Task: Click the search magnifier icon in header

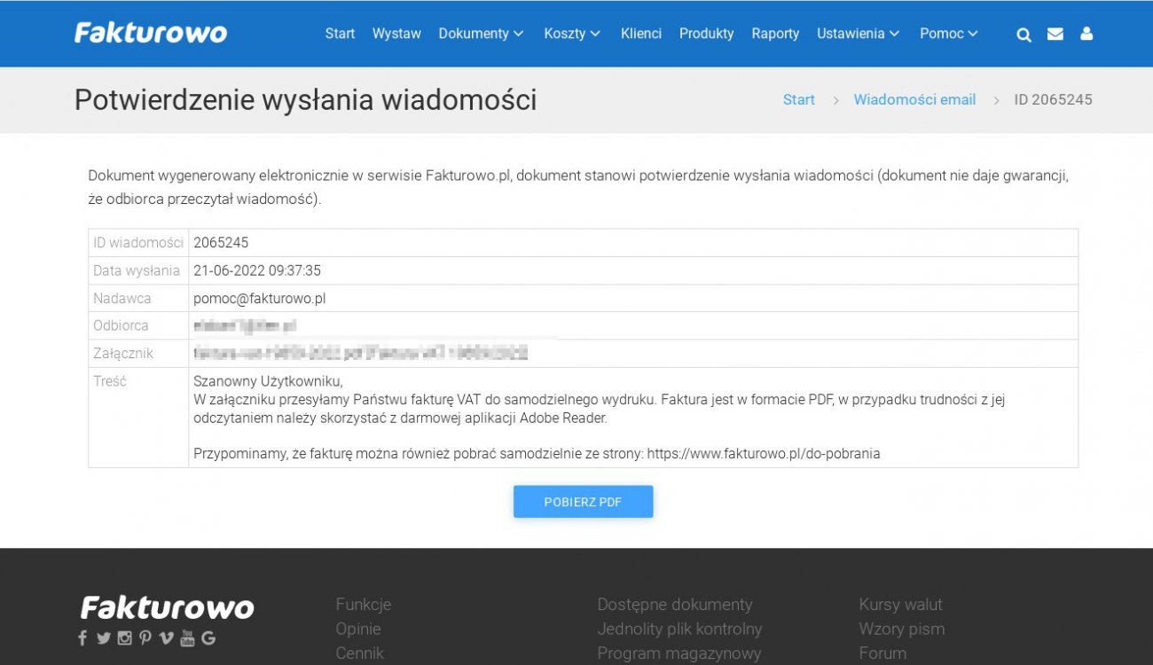Action: [x=1024, y=35]
